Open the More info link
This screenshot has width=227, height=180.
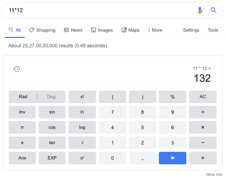pos(214,174)
